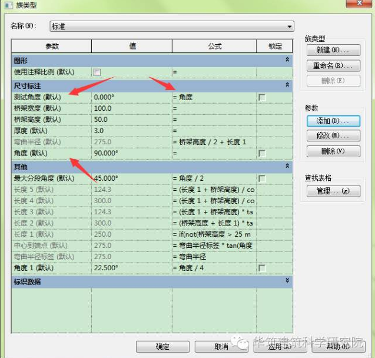Collapse the 尺寸标注 group section
The width and height of the screenshot is (375, 358).
(287, 85)
